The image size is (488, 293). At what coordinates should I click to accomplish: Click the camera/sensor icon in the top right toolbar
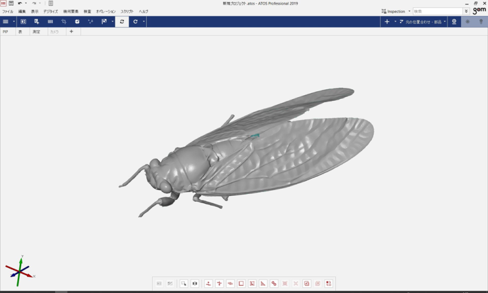454,22
